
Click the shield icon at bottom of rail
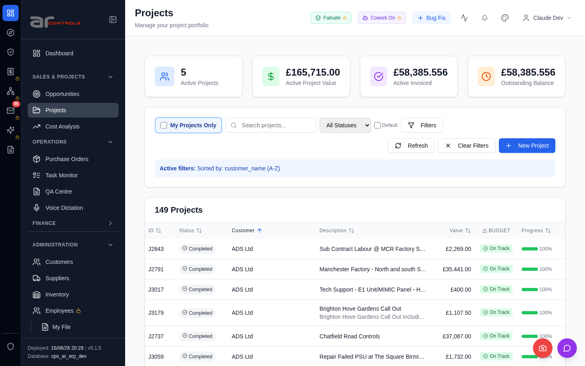pos(11,346)
